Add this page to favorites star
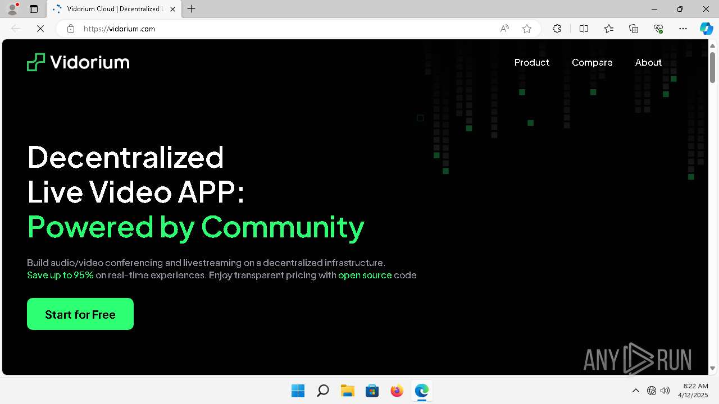Image resolution: width=719 pixels, height=404 pixels. pos(527,29)
